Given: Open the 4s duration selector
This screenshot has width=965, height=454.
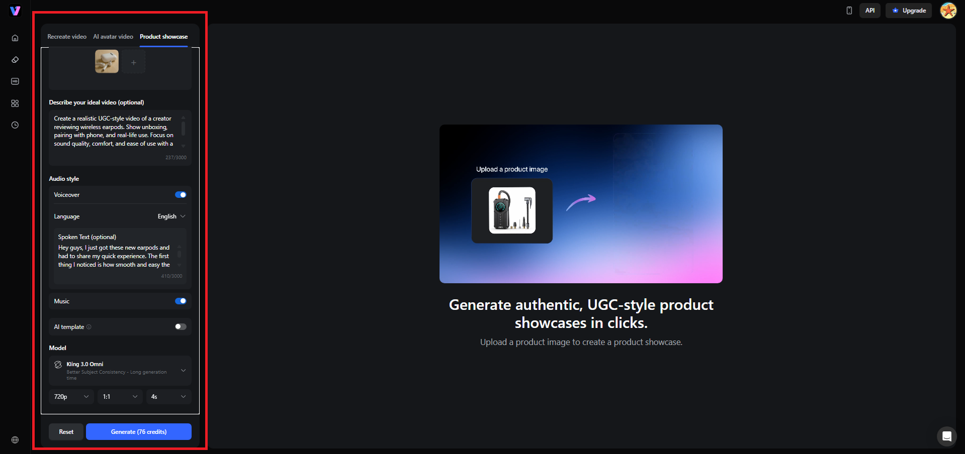Looking at the screenshot, I should pyautogui.click(x=168, y=397).
